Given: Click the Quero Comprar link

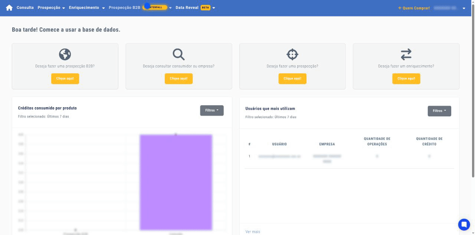Looking at the screenshot, I should click(x=414, y=8).
